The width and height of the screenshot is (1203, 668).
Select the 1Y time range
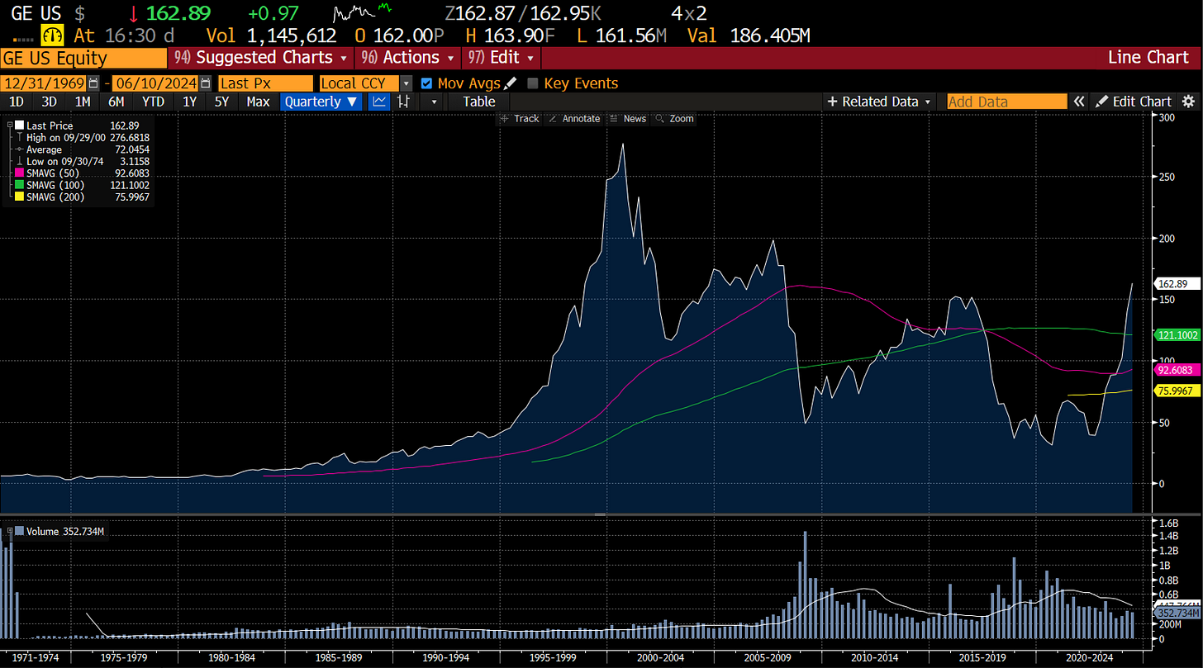[x=189, y=102]
